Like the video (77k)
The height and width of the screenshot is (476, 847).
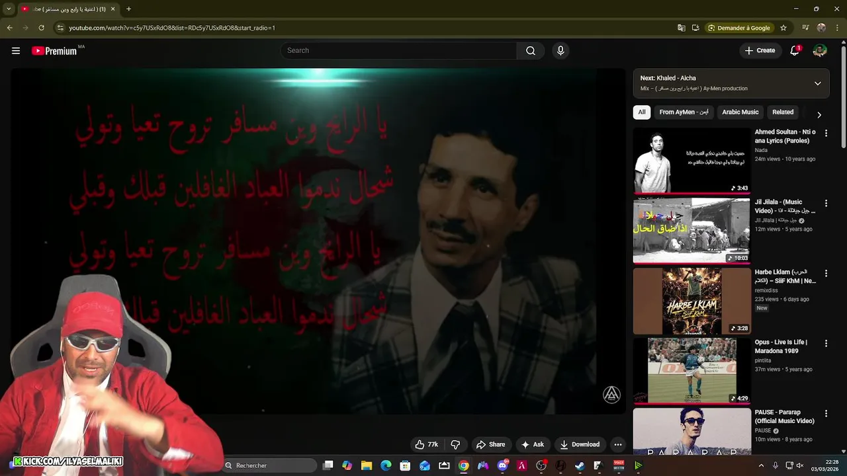coord(426,445)
